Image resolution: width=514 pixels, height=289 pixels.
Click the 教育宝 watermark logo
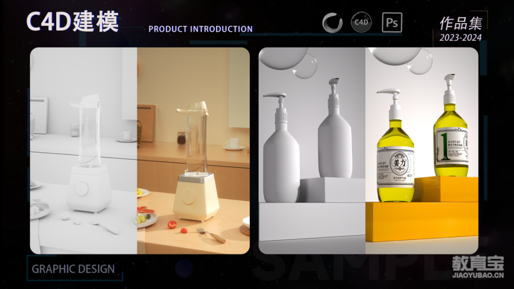tap(478, 263)
